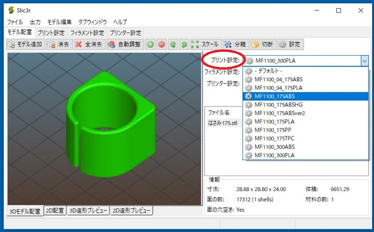
Task: Click the volume value 6651.29
Action: point(340,190)
